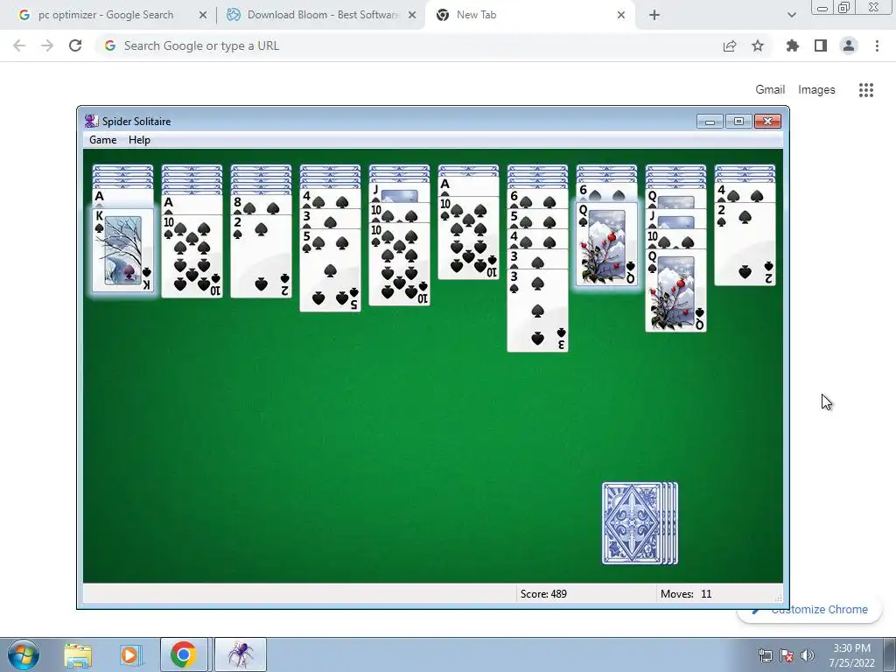
Task: Select the 2 of spades in last column
Action: [745, 244]
